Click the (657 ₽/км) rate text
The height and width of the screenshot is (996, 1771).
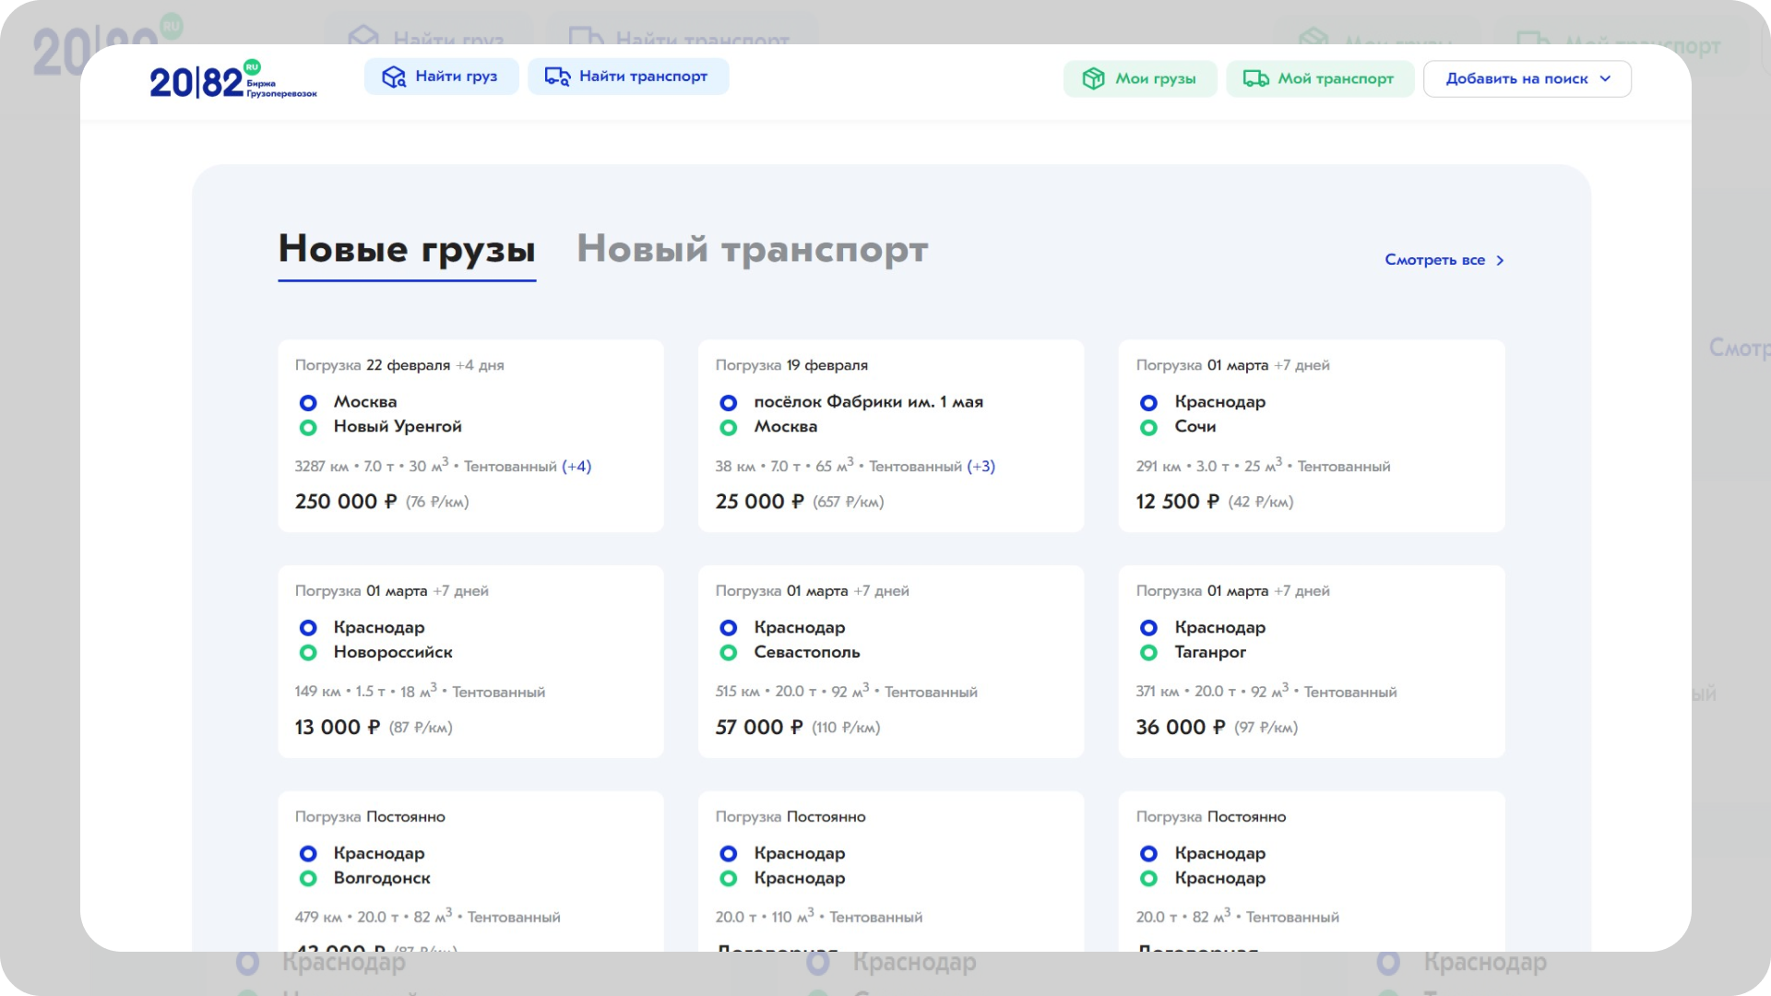(848, 503)
